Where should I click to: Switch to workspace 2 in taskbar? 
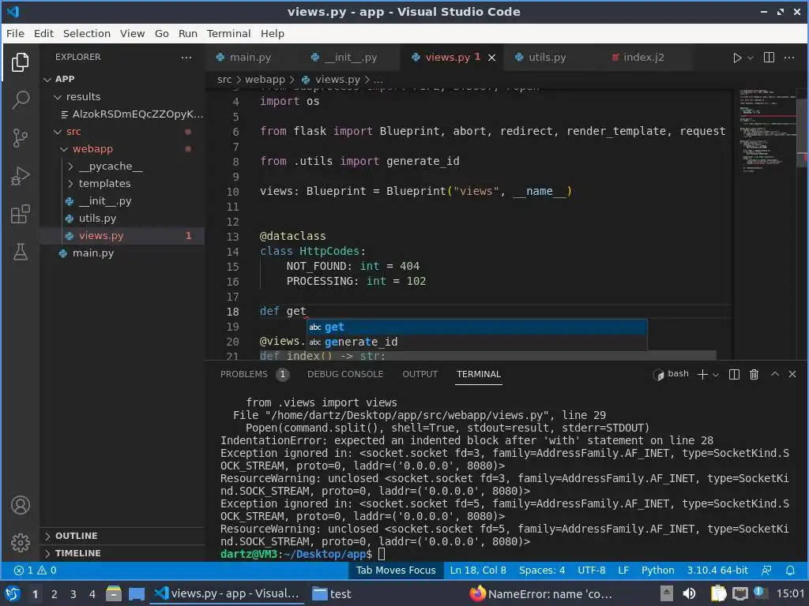55,593
